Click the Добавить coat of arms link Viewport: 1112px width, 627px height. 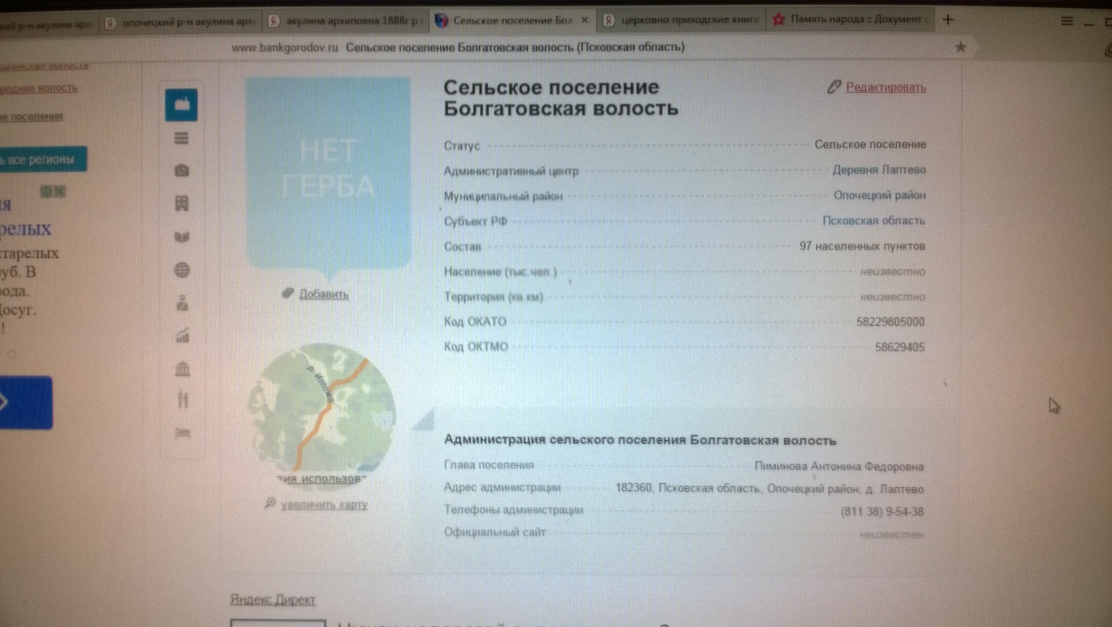(x=324, y=294)
